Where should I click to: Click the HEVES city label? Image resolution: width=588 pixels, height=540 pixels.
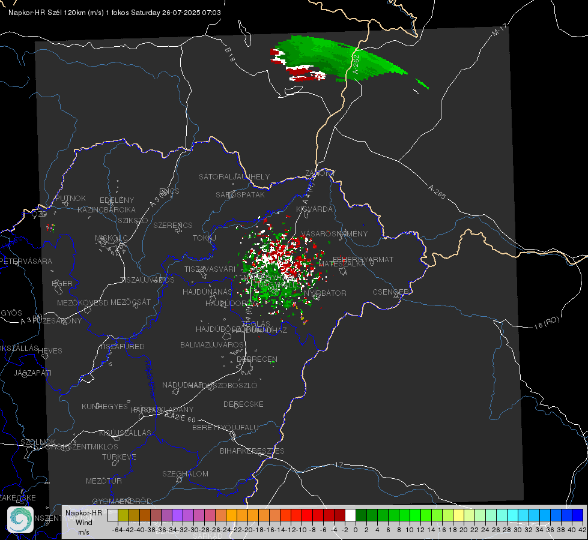click(x=50, y=351)
